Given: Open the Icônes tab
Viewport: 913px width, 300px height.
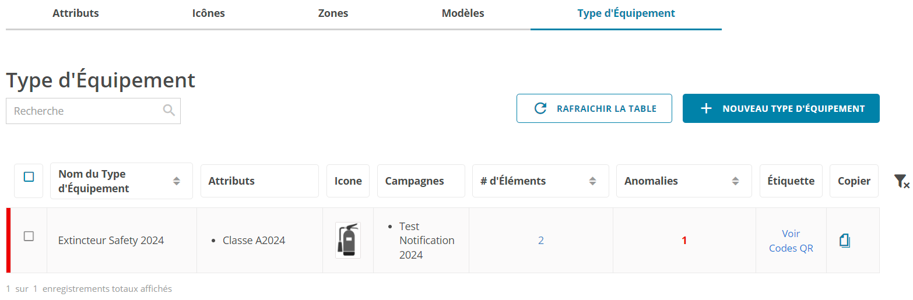Looking at the screenshot, I should coord(208,13).
